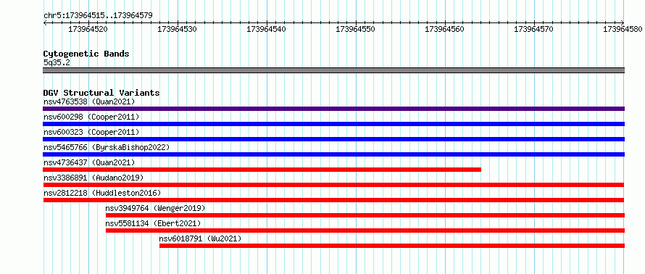Click ruler position 173964560
The width and height of the screenshot is (645, 274).
[x=445, y=29]
